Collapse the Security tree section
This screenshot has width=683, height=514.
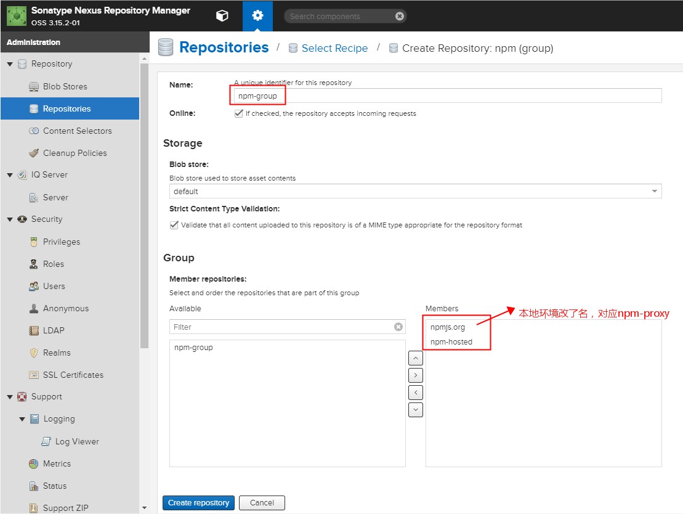tap(10, 219)
